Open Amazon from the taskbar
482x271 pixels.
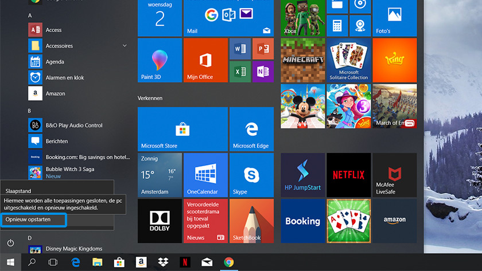(x=141, y=262)
